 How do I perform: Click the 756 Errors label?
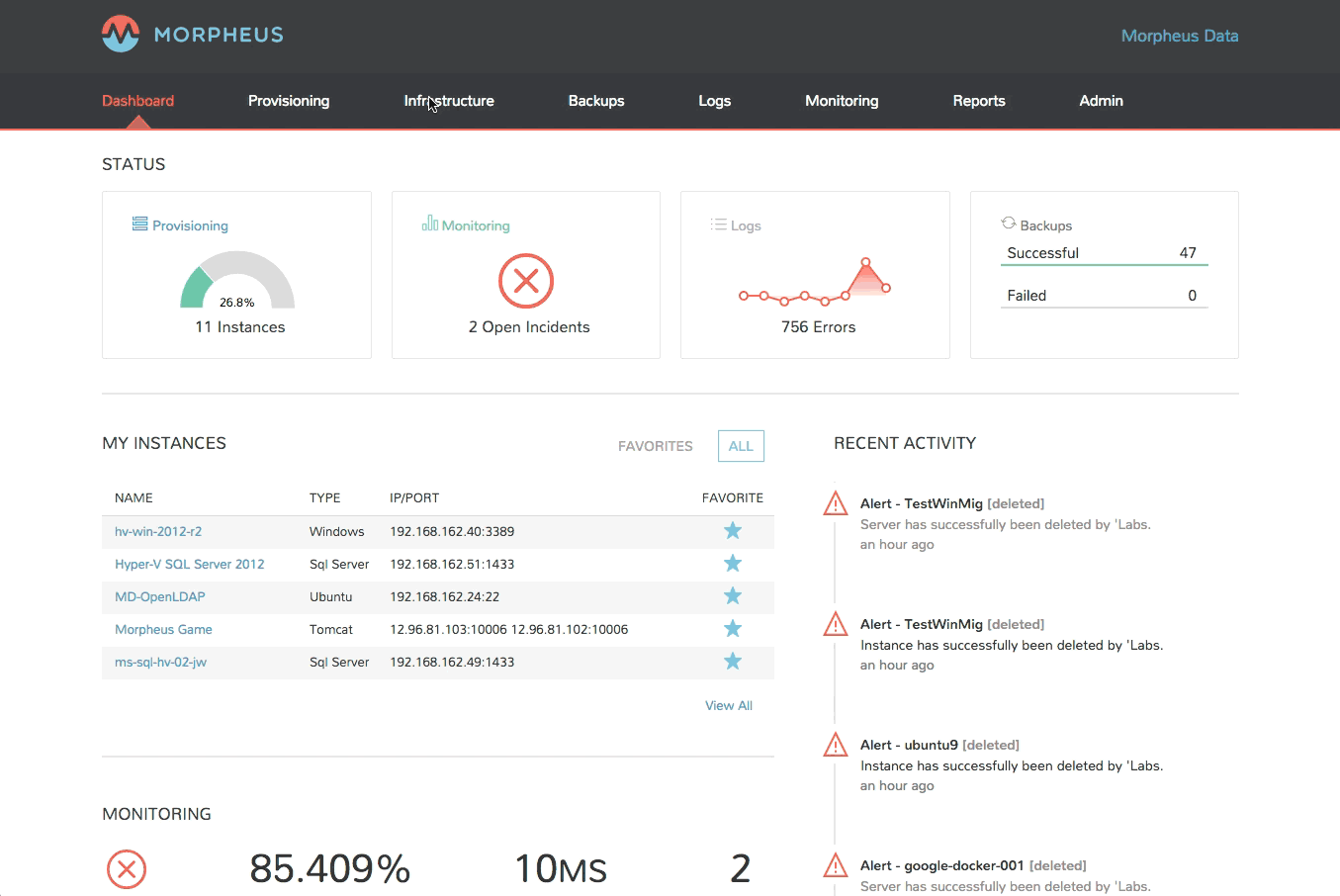tap(818, 327)
